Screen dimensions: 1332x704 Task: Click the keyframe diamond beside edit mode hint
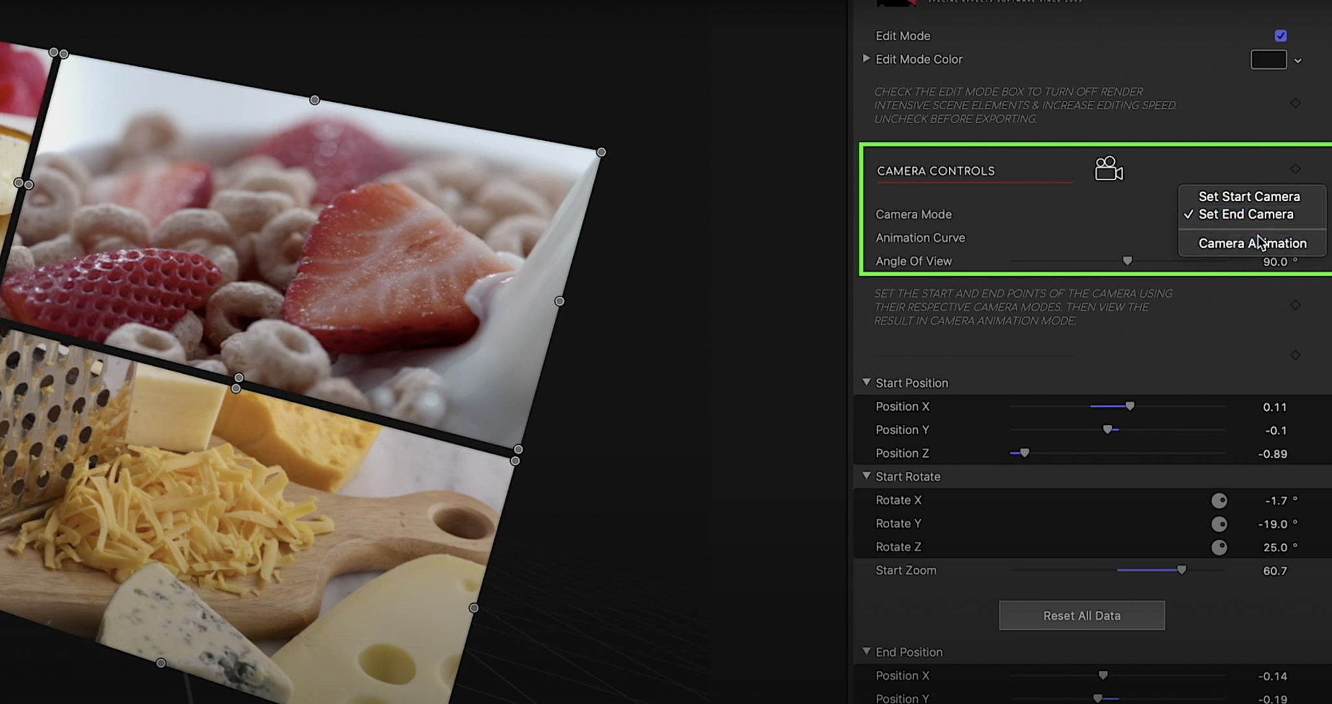[1295, 103]
